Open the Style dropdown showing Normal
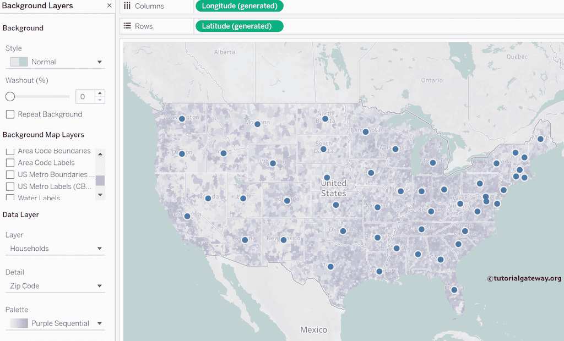564x341 pixels. coord(55,62)
